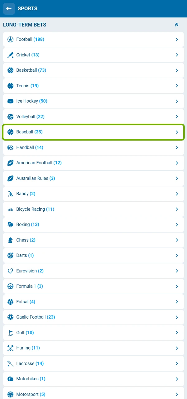The width and height of the screenshot is (187, 399).
Task: Open the Handball long-term bets
Action: (x=93, y=147)
